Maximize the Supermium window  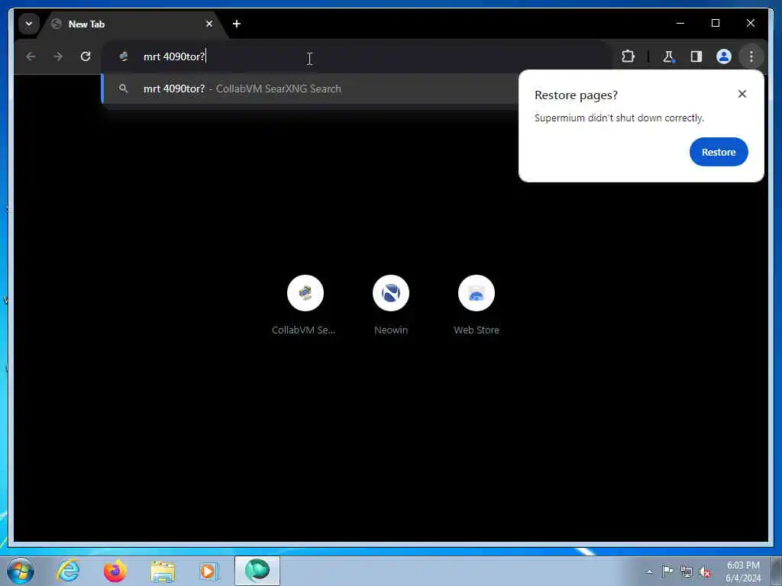point(715,23)
